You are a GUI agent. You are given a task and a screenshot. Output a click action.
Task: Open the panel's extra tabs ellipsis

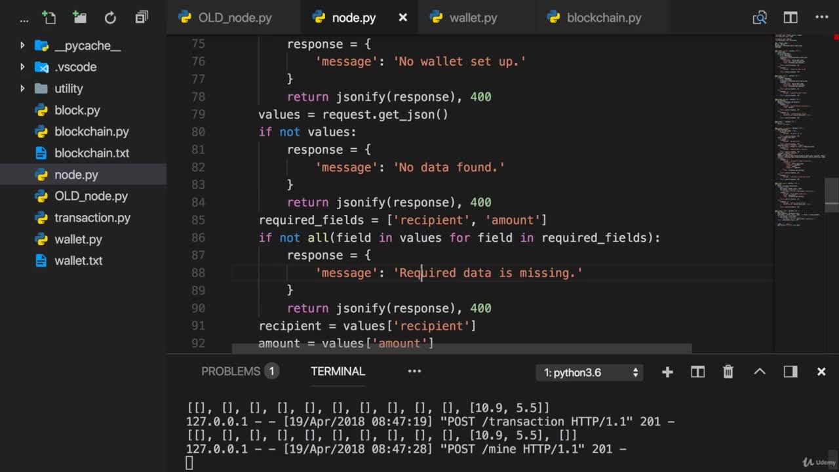click(414, 371)
